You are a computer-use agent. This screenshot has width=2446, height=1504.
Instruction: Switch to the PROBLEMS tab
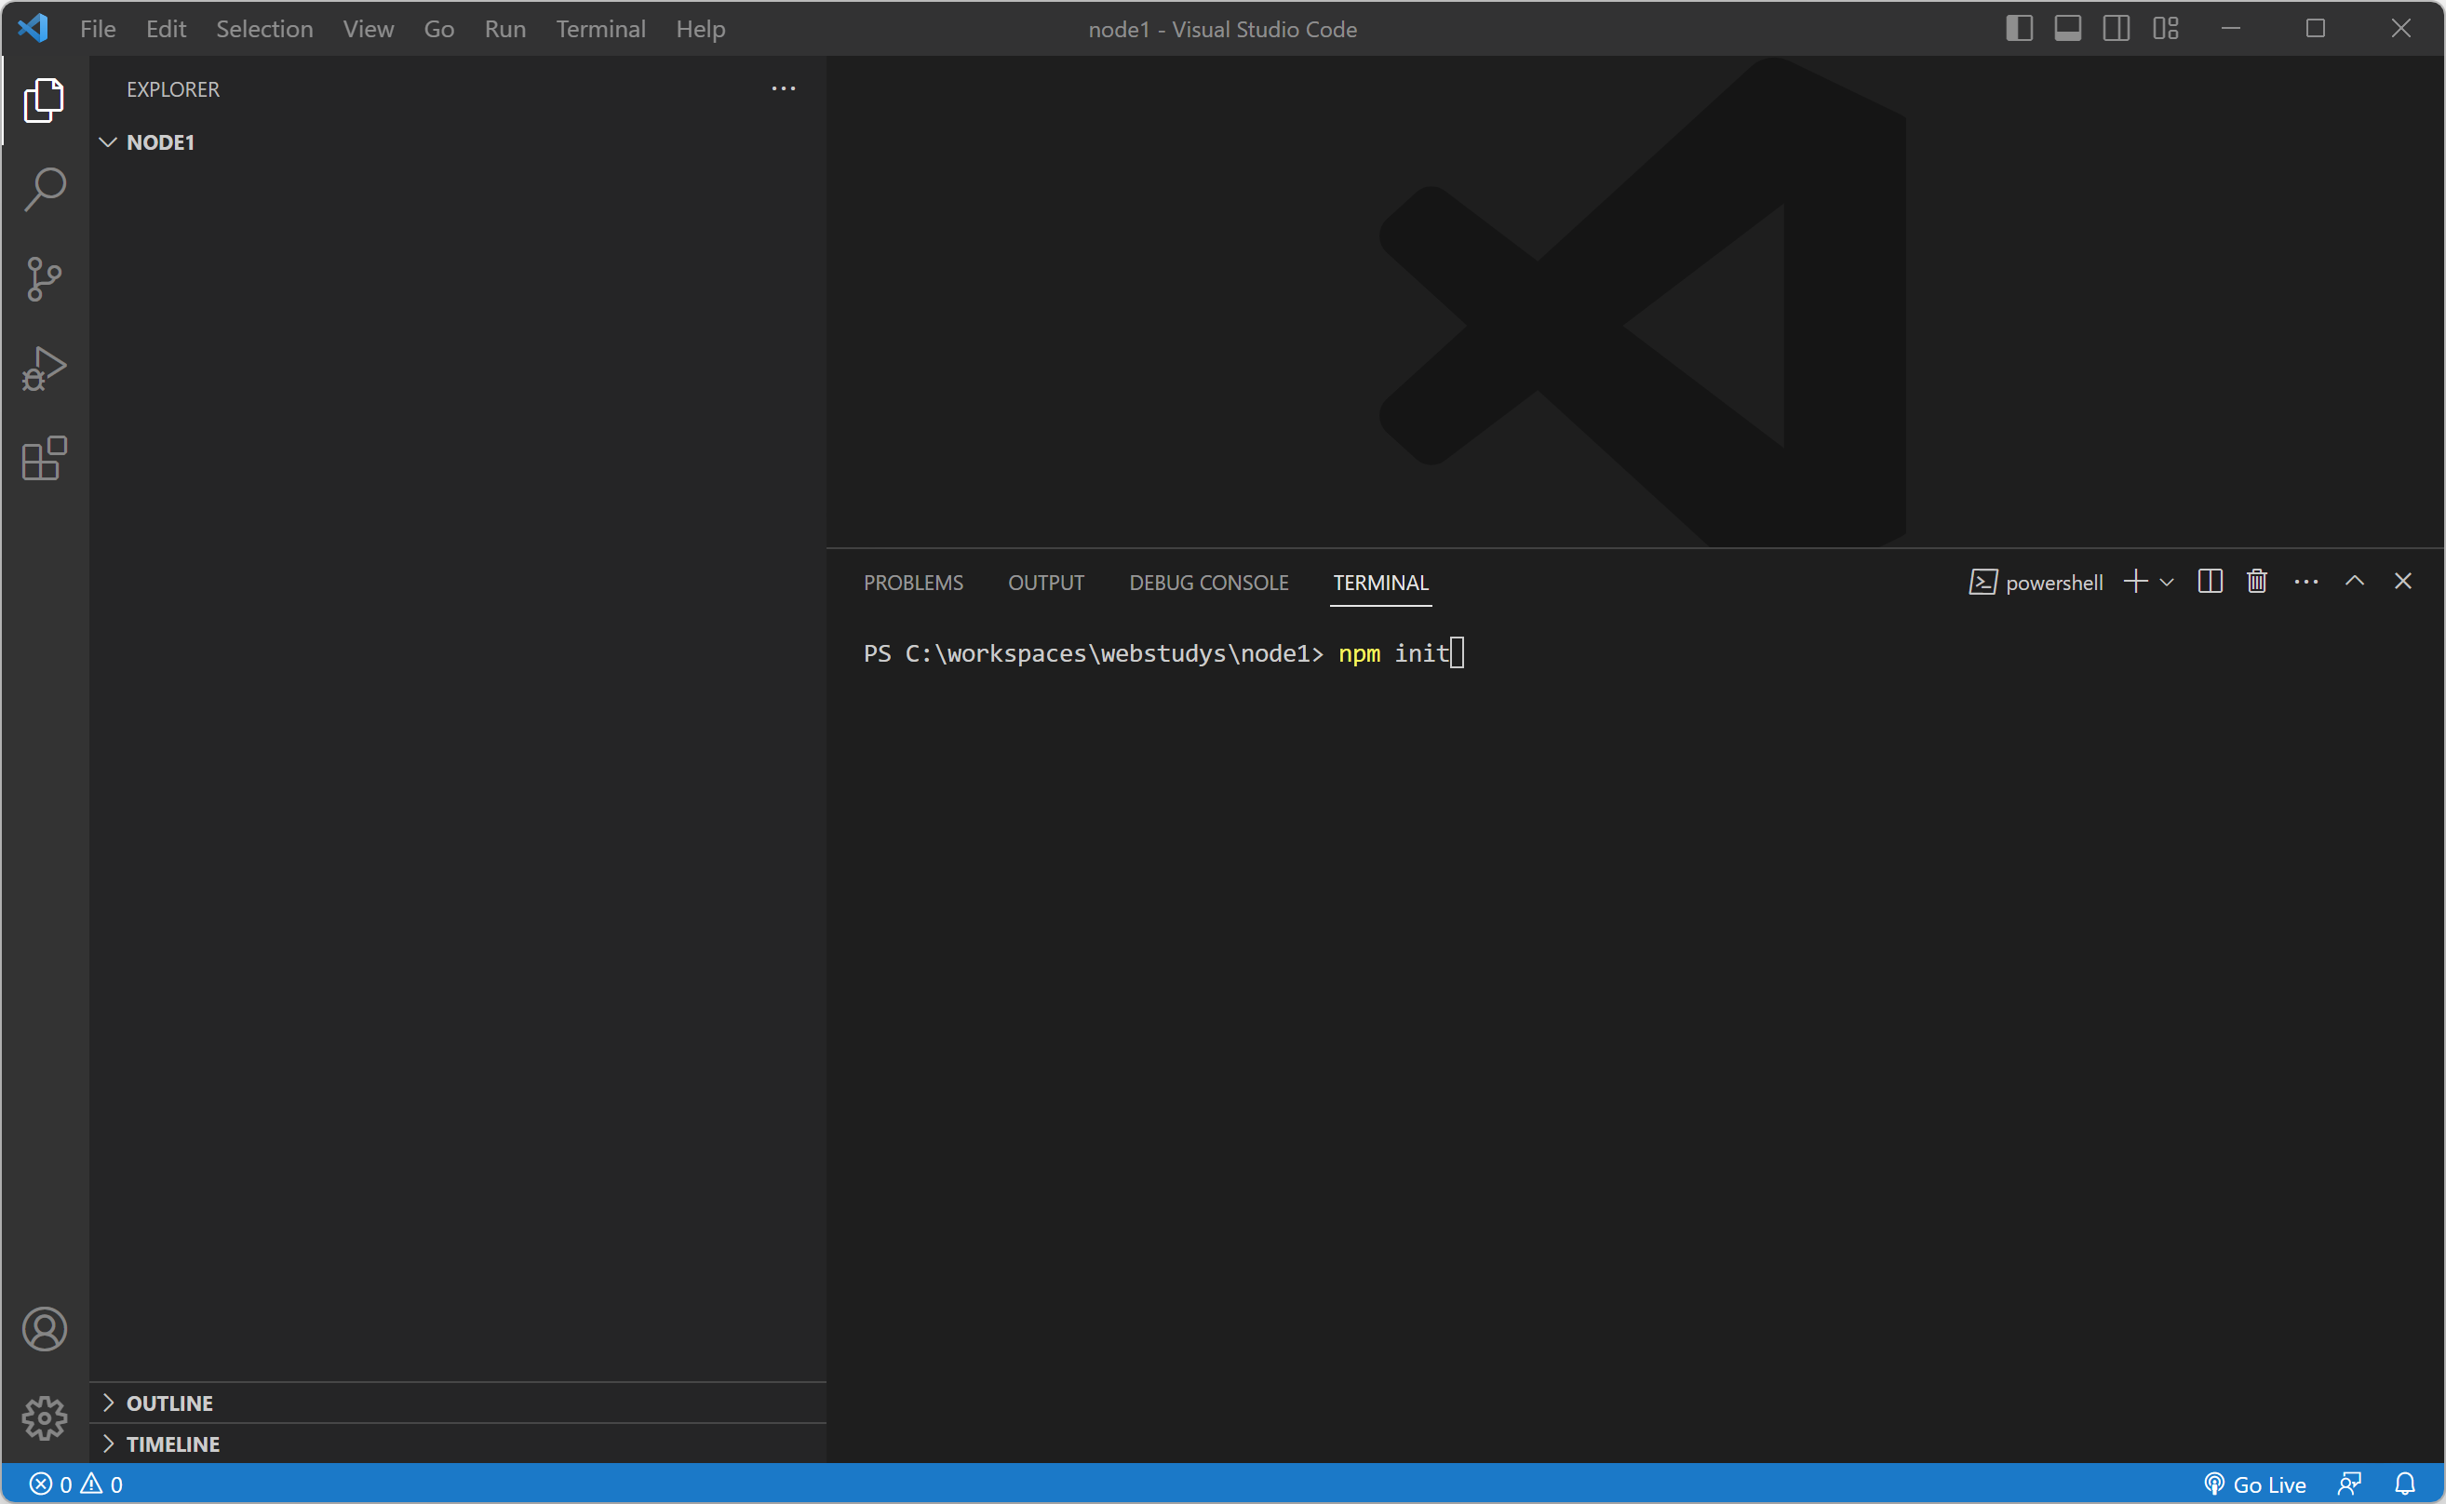pos(913,583)
